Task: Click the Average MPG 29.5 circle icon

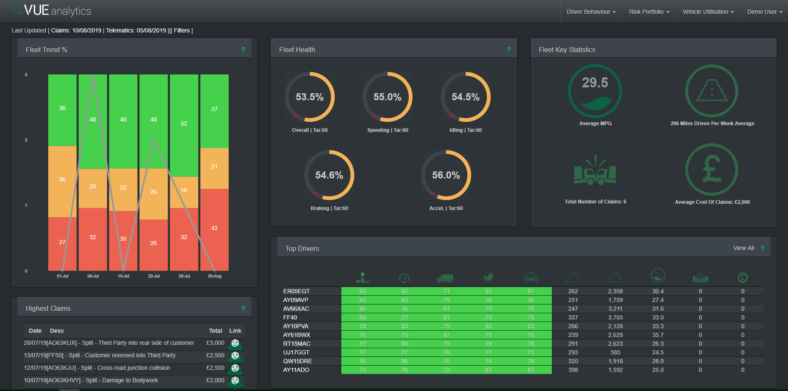Action: 595,91
